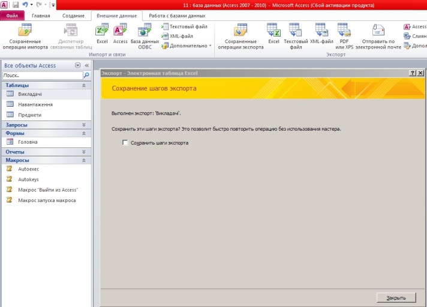Click the Закрыть button in export dialog

pyautogui.click(x=396, y=298)
